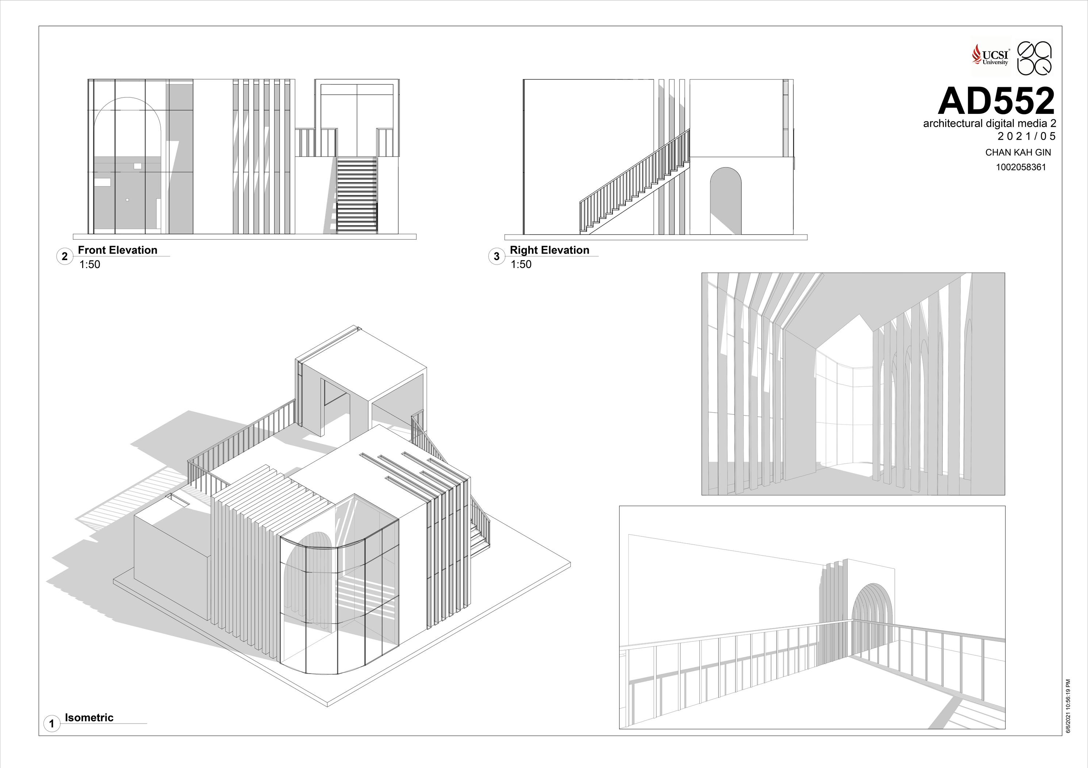
Task: Select the Right Elevation title label
Action: click(549, 250)
